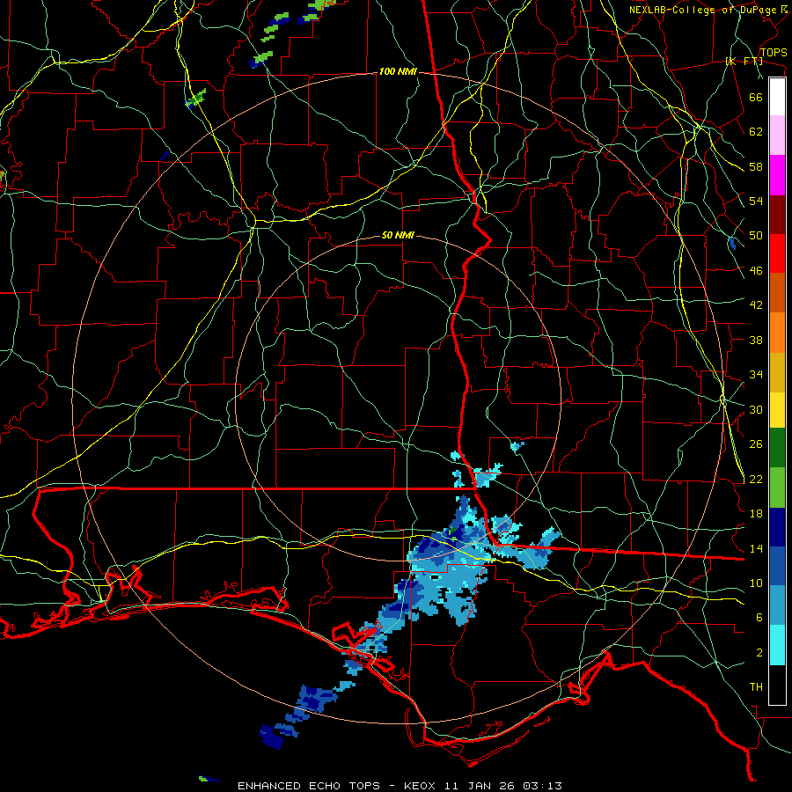
Task: Click the "62" scale label
Action: 756,132
